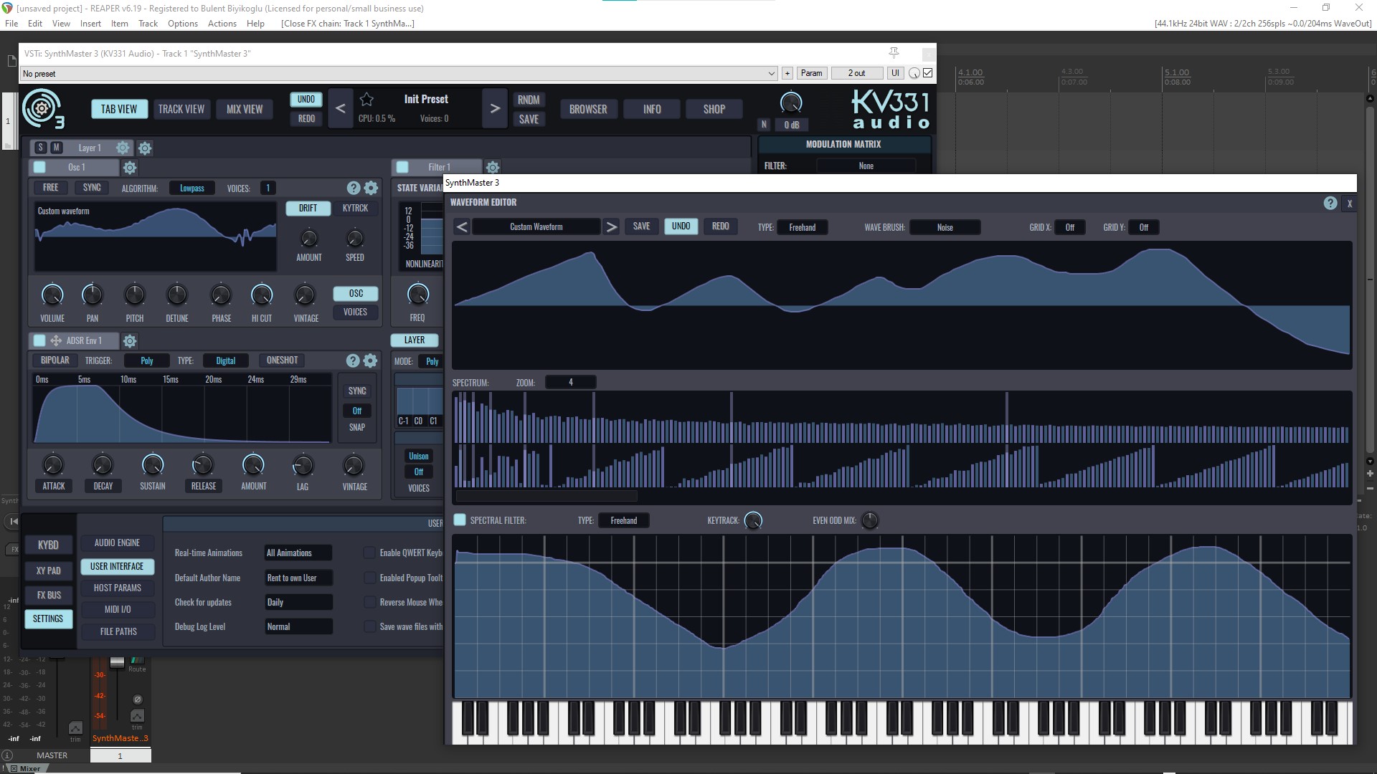Click the Param button in FX window
This screenshot has height=774, width=1377.
tap(812, 73)
